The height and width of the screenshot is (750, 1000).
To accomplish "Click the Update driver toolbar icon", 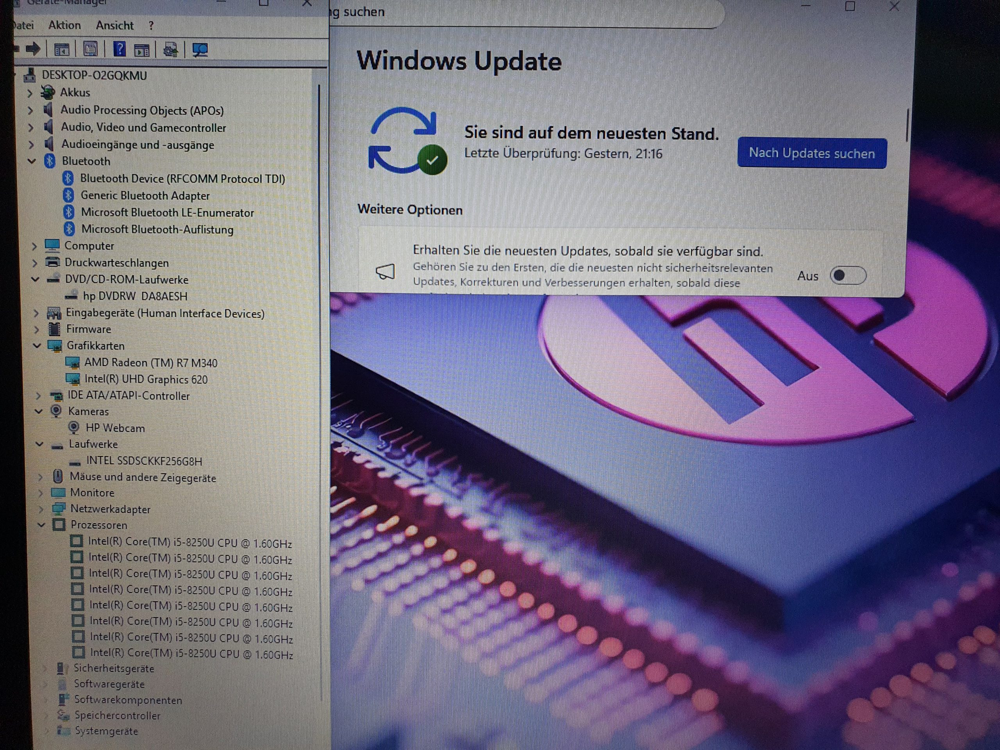I will pos(170,50).
